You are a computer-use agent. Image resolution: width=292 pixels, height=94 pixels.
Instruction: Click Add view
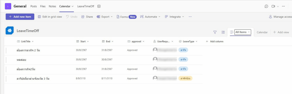[281, 32]
